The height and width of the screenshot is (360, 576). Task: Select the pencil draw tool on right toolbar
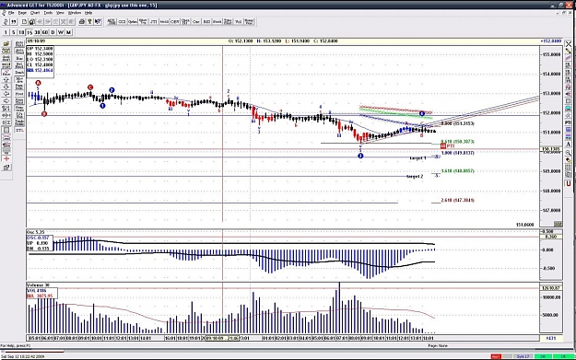pos(569,51)
